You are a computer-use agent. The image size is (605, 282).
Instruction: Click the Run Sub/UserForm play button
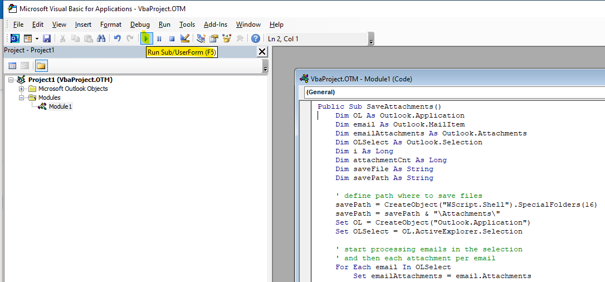(x=146, y=38)
